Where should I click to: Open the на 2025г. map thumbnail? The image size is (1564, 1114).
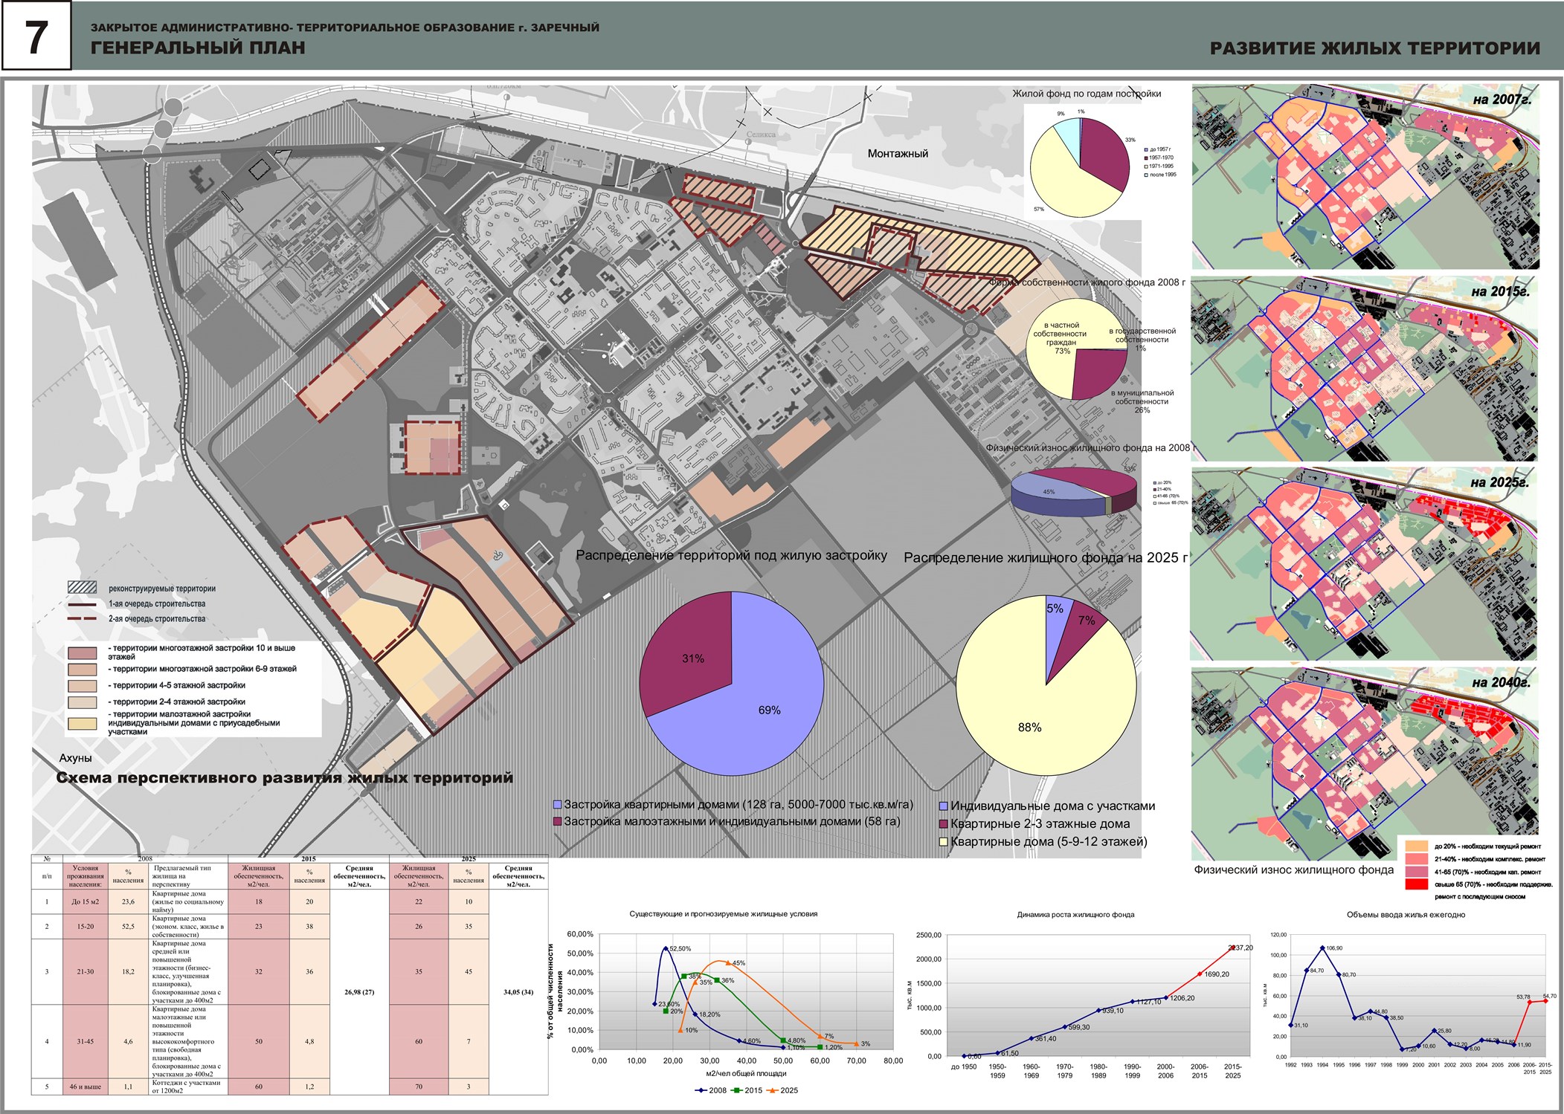pyautogui.click(x=1365, y=563)
